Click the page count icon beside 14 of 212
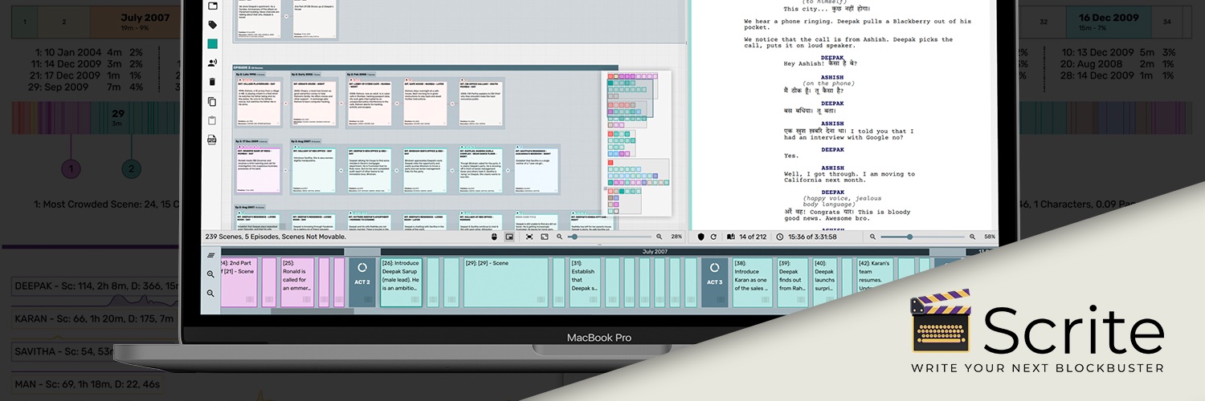The height and width of the screenshot is (401, 1205). tap(731, 237)
